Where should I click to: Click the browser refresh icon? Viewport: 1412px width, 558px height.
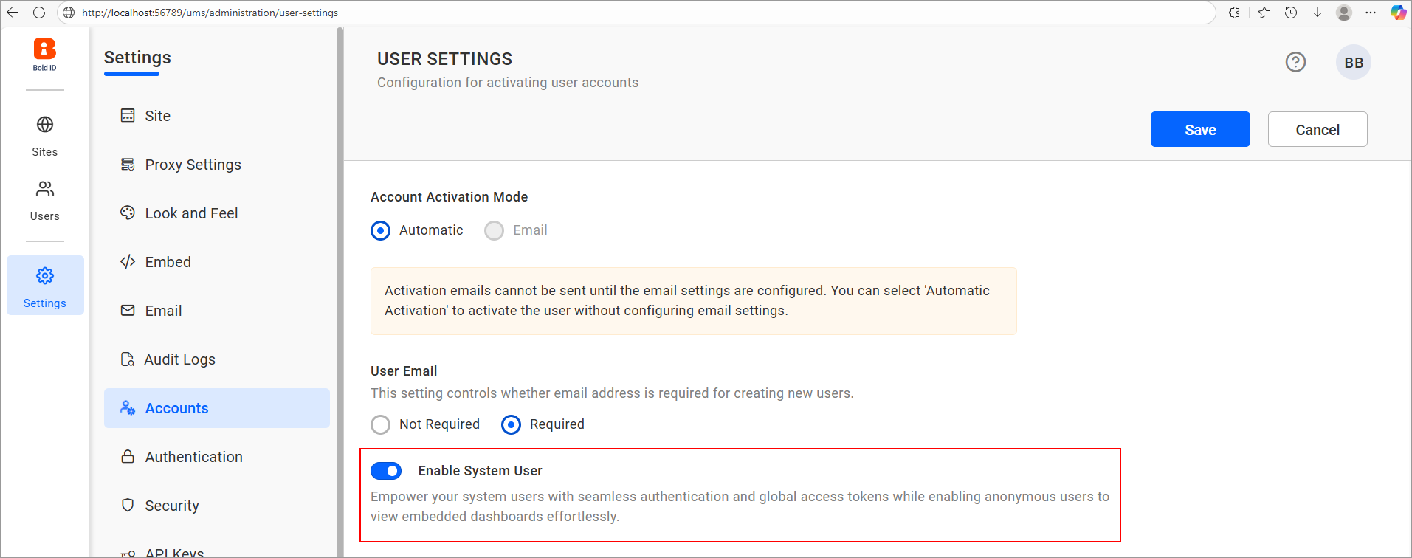point(39,13)
